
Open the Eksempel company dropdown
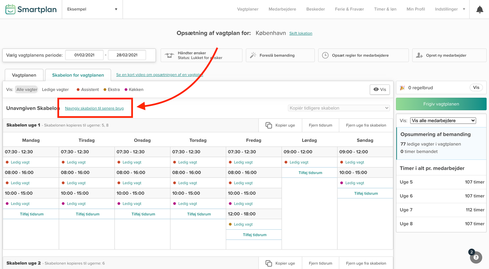[92, 9]
